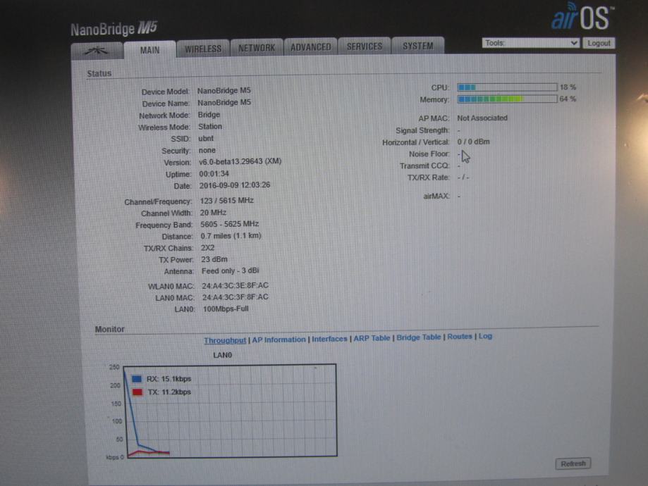This screenshot has width=648, height=486.
Task: Select the uptime value 00:01:34
Action: pos(214,174)
